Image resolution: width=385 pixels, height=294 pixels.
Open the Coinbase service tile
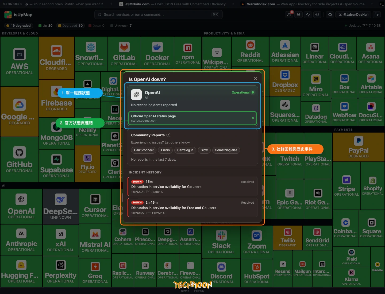pyautogui.click(x=345, y=229)
